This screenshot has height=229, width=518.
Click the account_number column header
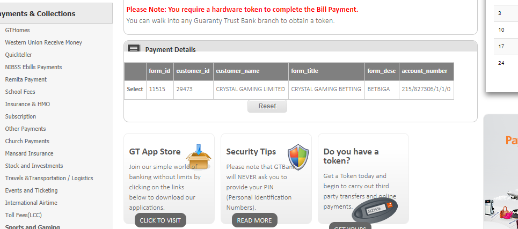tap(426, 71)
